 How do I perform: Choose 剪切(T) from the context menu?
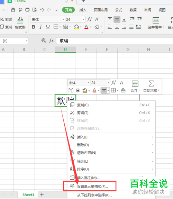tap(111, 113)
